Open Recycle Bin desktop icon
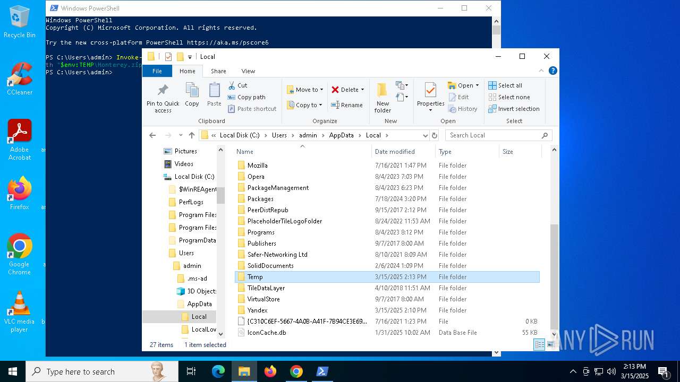Image resolution: width=680 pixels, height=382 pixels. click(20, 22)
